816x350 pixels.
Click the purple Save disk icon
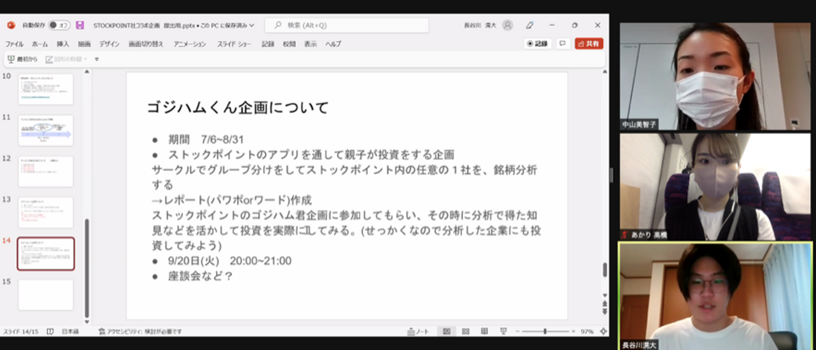coord(80,25)
